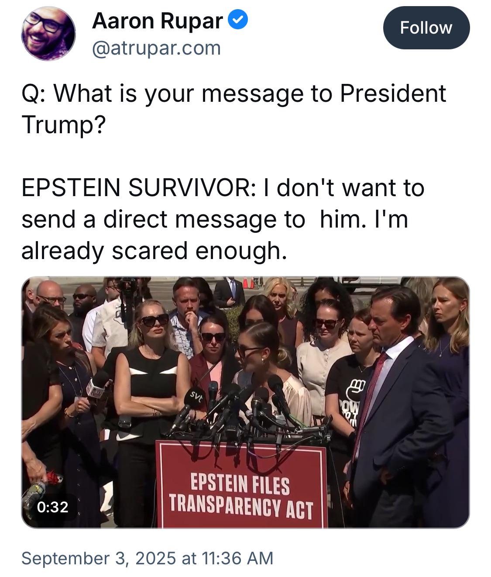Click the question line mentioning President
Image resolution: width=491 pixels, height=577 pixels.
[x=233, y=93]
